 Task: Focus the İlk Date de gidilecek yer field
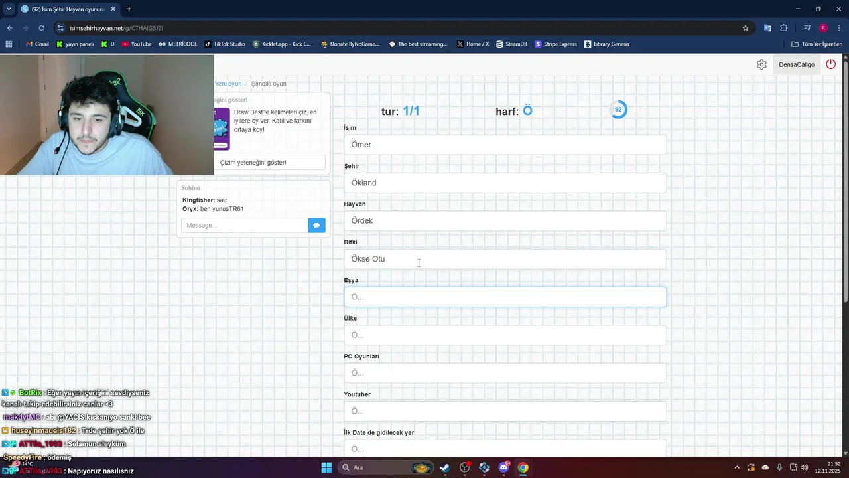coord(505,448)
